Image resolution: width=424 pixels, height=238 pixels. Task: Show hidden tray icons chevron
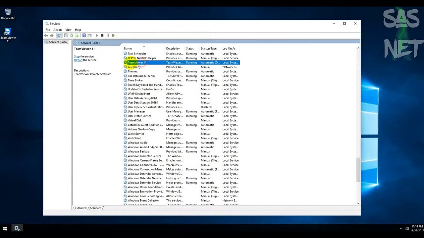[401, 228]
